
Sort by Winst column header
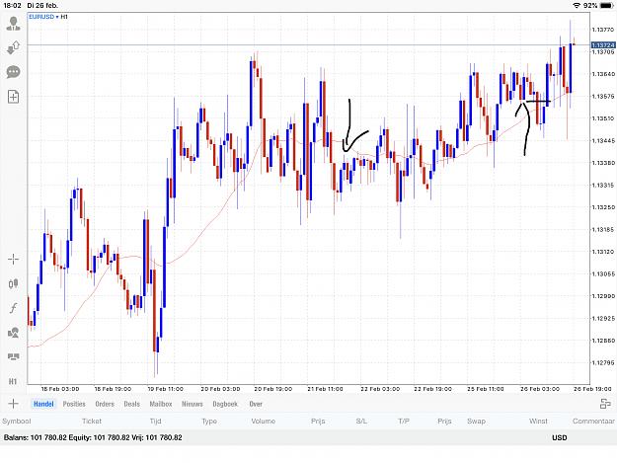click(538, 422)
